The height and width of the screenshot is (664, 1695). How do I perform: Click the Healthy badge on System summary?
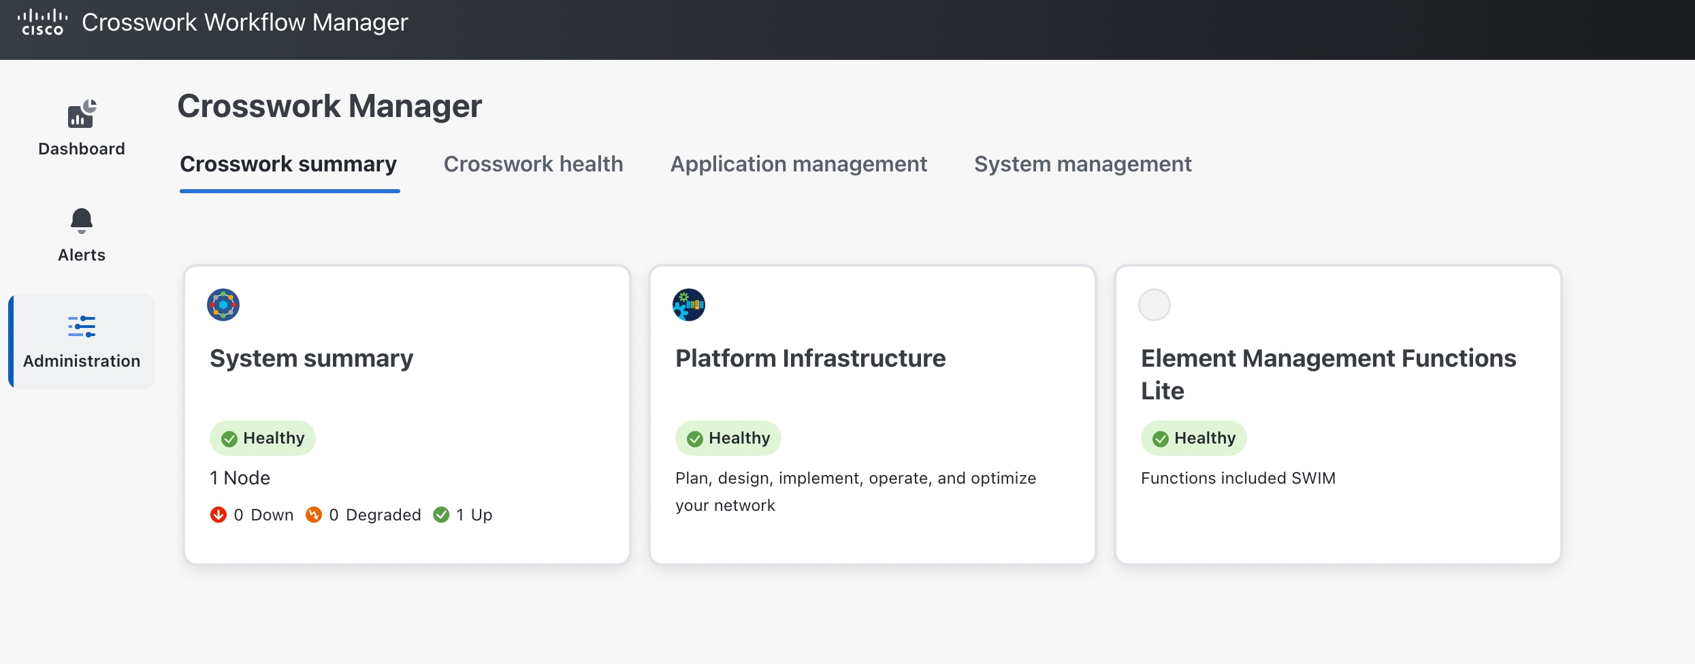[x=263, y=438]
